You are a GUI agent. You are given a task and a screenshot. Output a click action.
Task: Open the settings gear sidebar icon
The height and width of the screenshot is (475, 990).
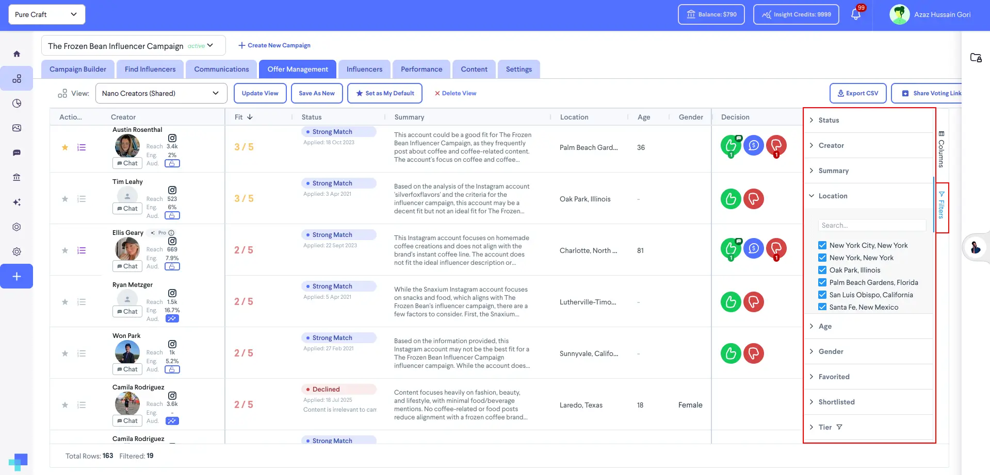pyautogui.click(x=17, y=251)
